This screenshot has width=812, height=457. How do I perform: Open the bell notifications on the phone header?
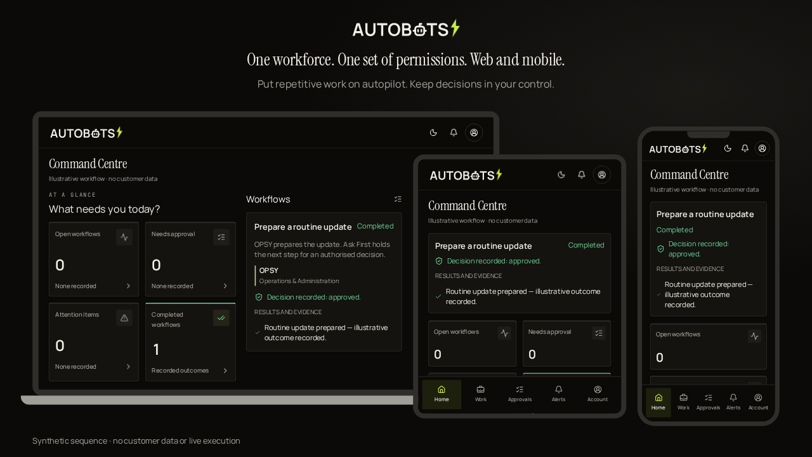(x=745, y=149)
